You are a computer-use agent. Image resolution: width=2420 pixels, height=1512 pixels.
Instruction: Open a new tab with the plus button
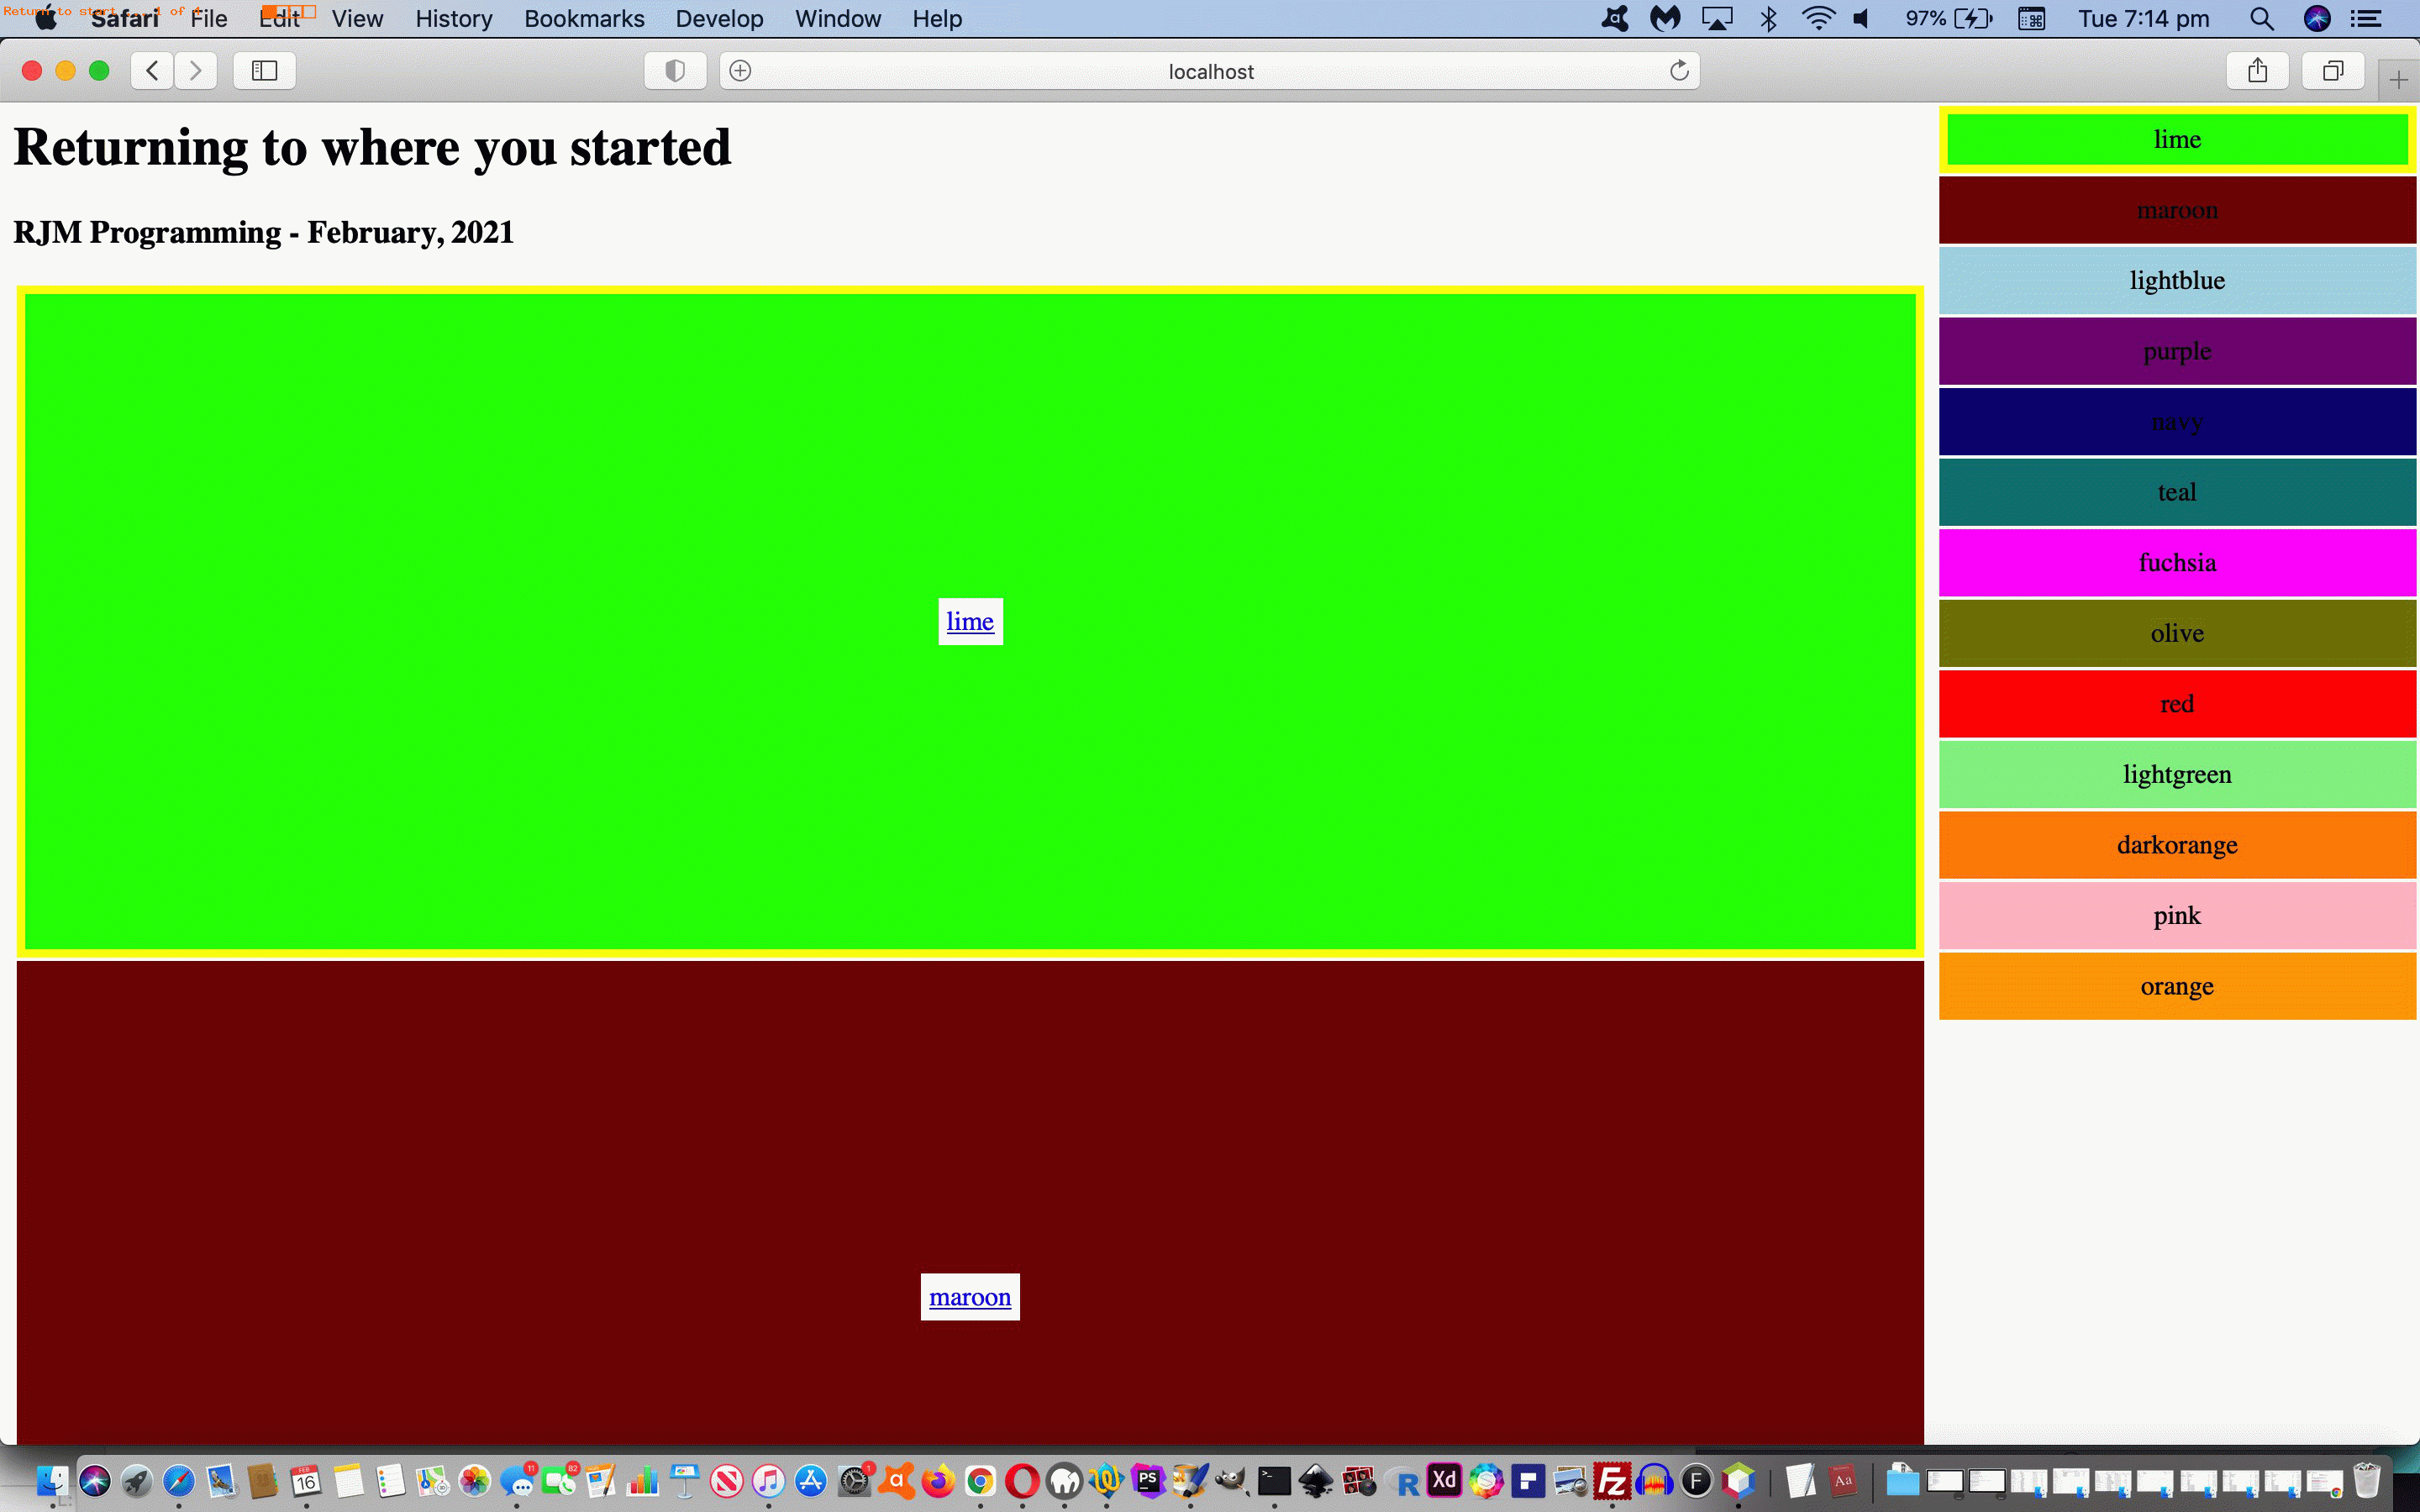pos(2398,80)
